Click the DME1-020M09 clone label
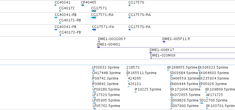Screen dimensions: 235x110 pos(163,55)
